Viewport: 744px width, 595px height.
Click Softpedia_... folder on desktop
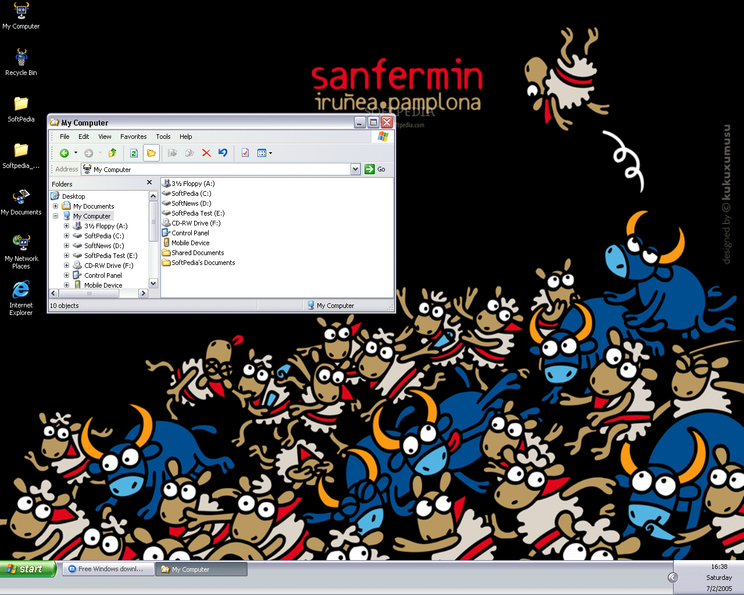point(21,156)
